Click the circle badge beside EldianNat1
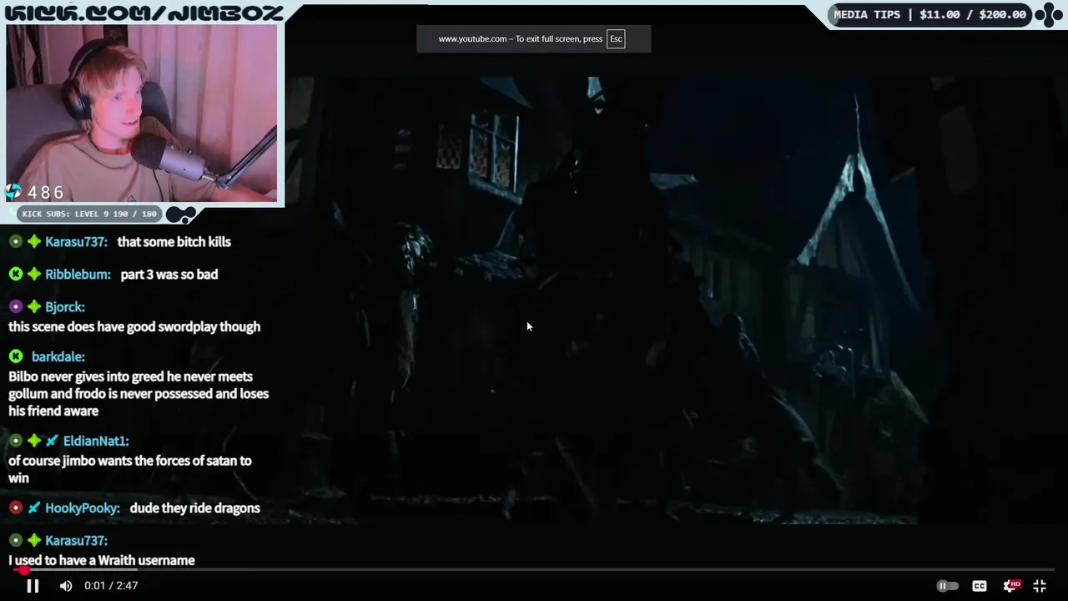Viewport: 1068px width, 601px height. click(16, 441)
